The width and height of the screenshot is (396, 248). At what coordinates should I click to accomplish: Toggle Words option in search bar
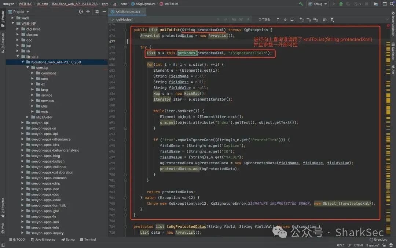tap(241, 19)
